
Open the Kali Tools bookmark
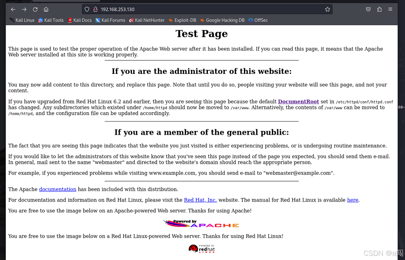51,20
